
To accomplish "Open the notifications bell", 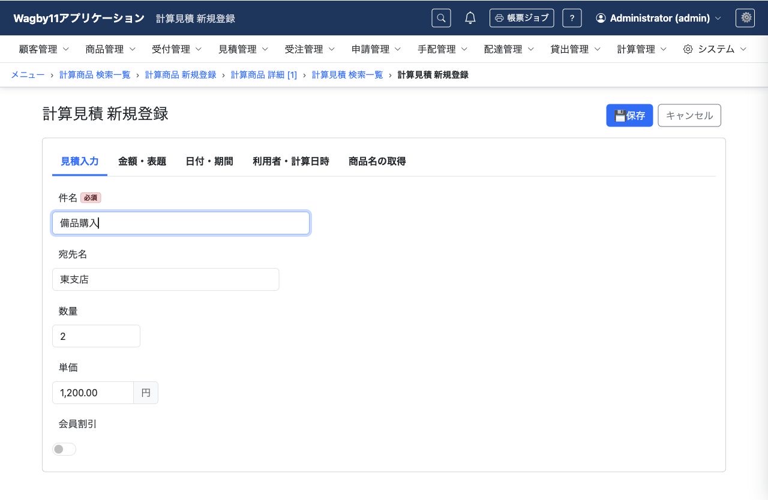I will pyautogui.click(x=470, y=18).
